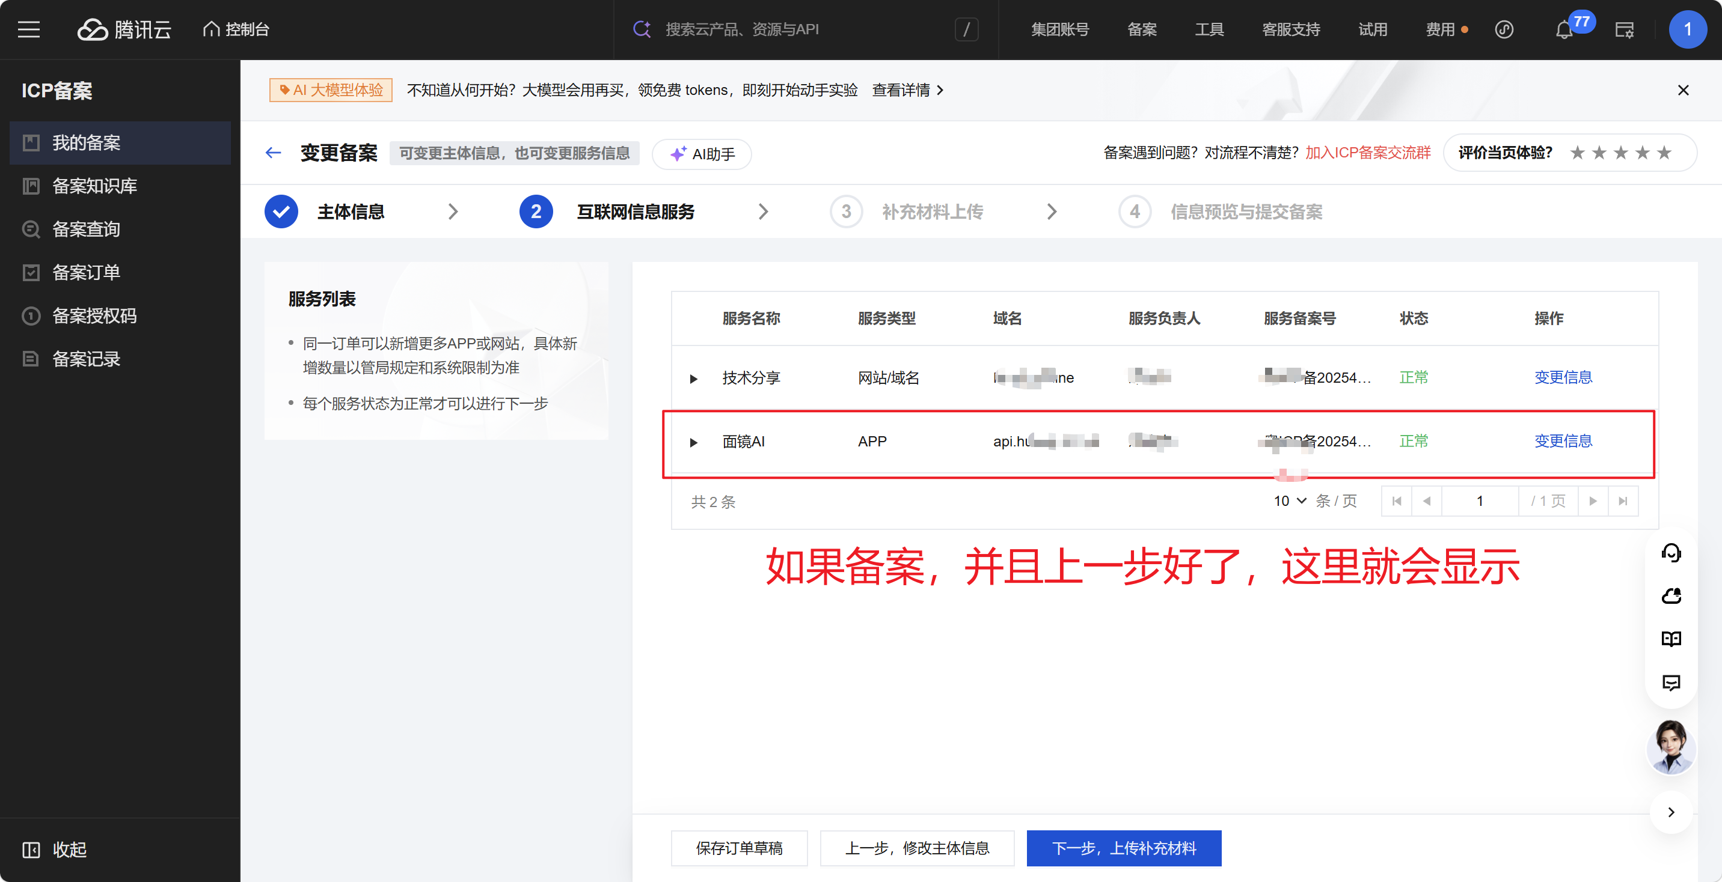This screenshot has width=1722, height=882.
Task: Go to the 控制台 console home
Action: (236, 29)
